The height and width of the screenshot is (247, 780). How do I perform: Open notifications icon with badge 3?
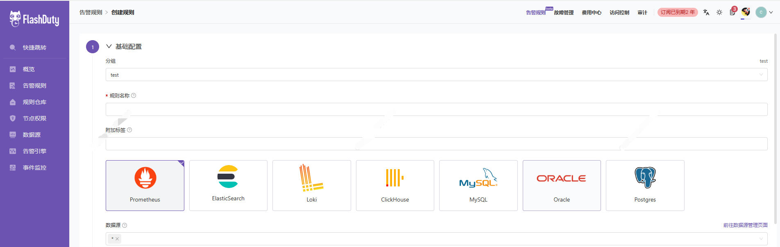732,12
